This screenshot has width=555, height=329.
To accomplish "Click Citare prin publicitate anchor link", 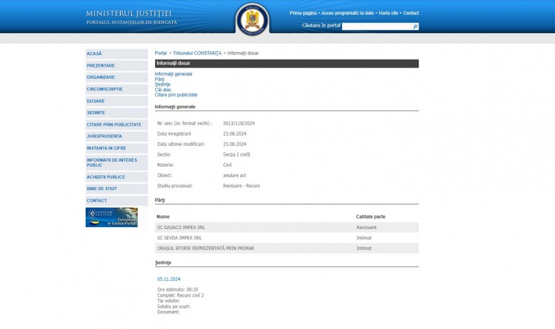I will [176, 95].
